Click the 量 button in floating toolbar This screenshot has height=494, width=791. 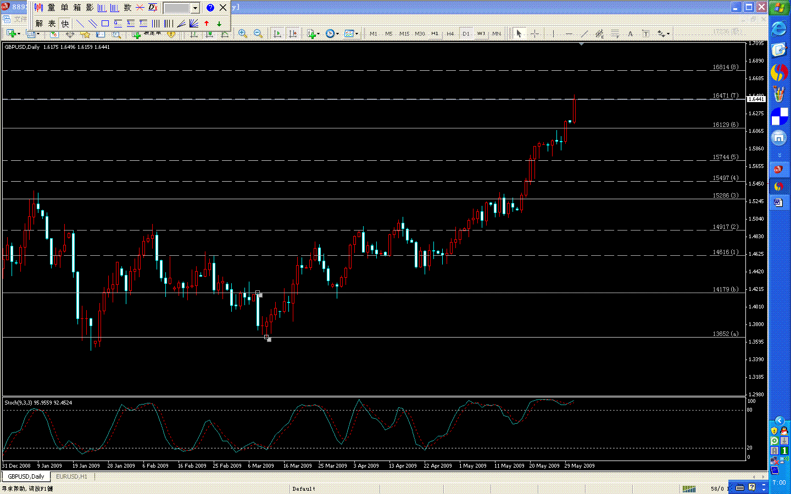pos(51,8)
